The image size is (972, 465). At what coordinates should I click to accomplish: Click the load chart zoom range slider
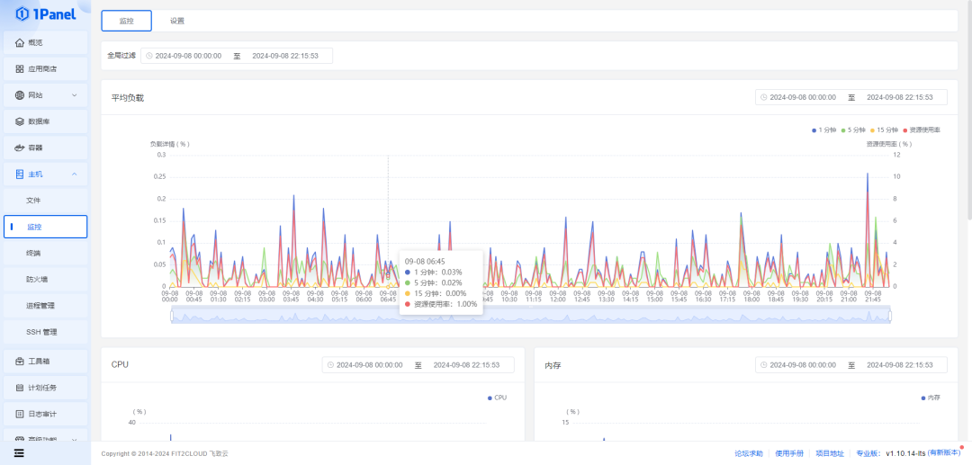pyautogui.click(x=530, y=314)
